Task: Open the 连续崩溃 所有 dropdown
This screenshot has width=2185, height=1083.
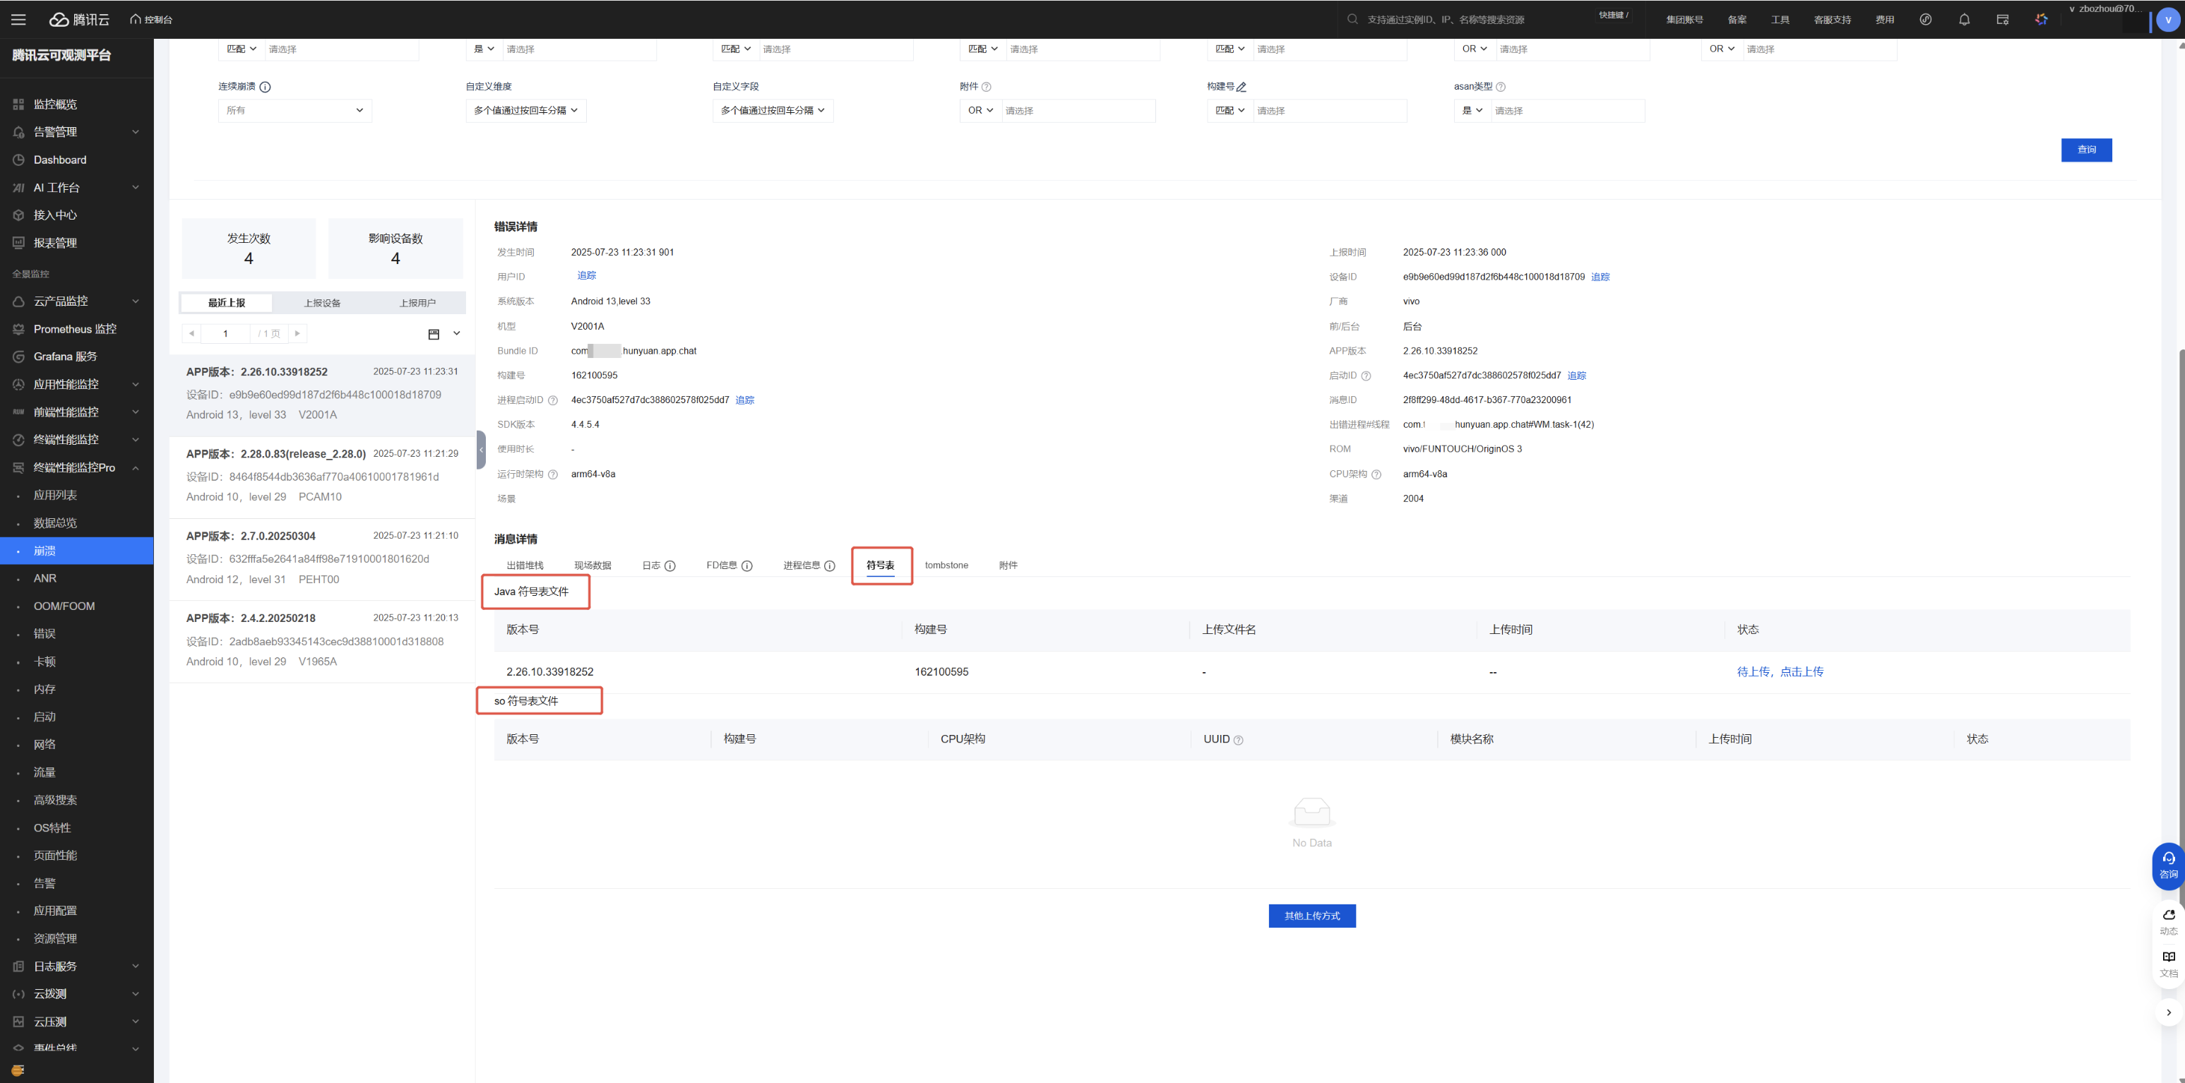Action: 294,110
